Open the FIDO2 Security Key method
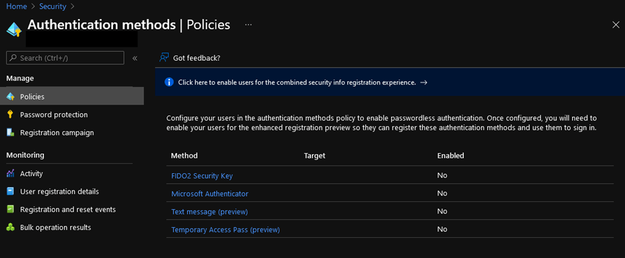 click(x=201, y=176)
